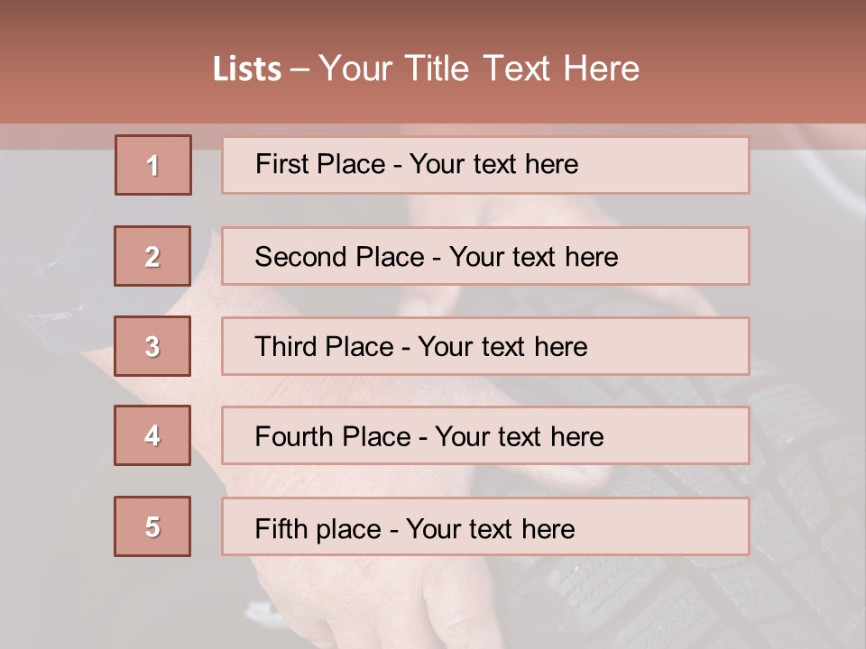Viewport: 866px width, 649px height.
Task: Select the number 4 box
Action: click(152, 435)
